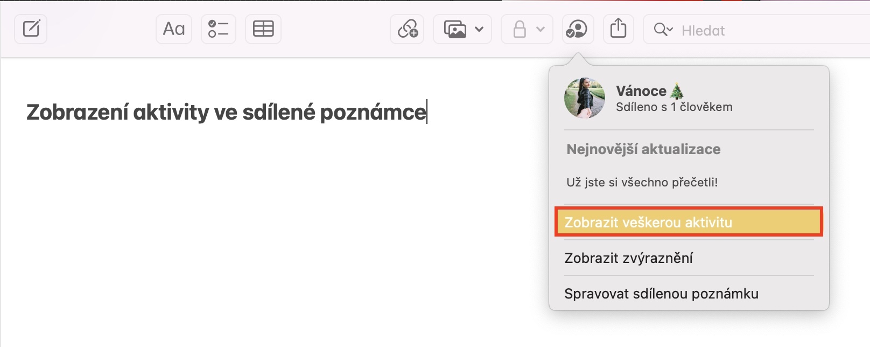
Task: Expand the search options chevron
Action: (x=670, y=29)
